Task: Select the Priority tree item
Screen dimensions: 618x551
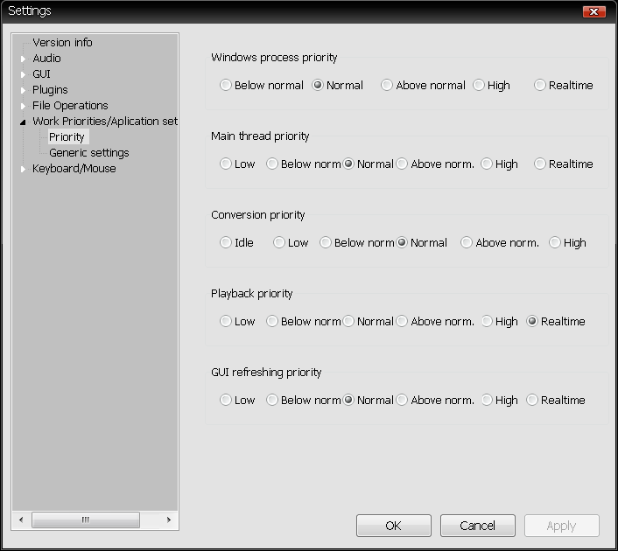Action: click(x=67, y=137)
